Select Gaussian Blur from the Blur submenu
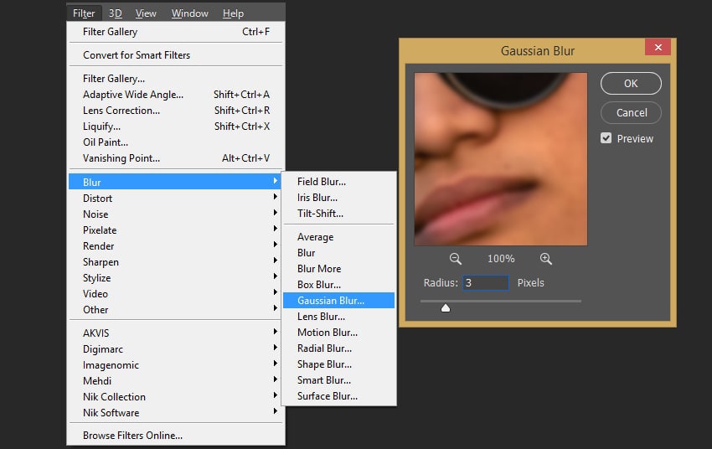 point(330,301)
